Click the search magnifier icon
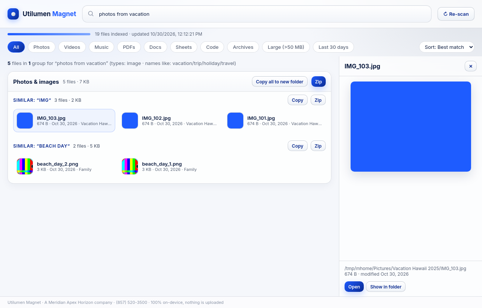482x308 pixels. tap(91, 14)
